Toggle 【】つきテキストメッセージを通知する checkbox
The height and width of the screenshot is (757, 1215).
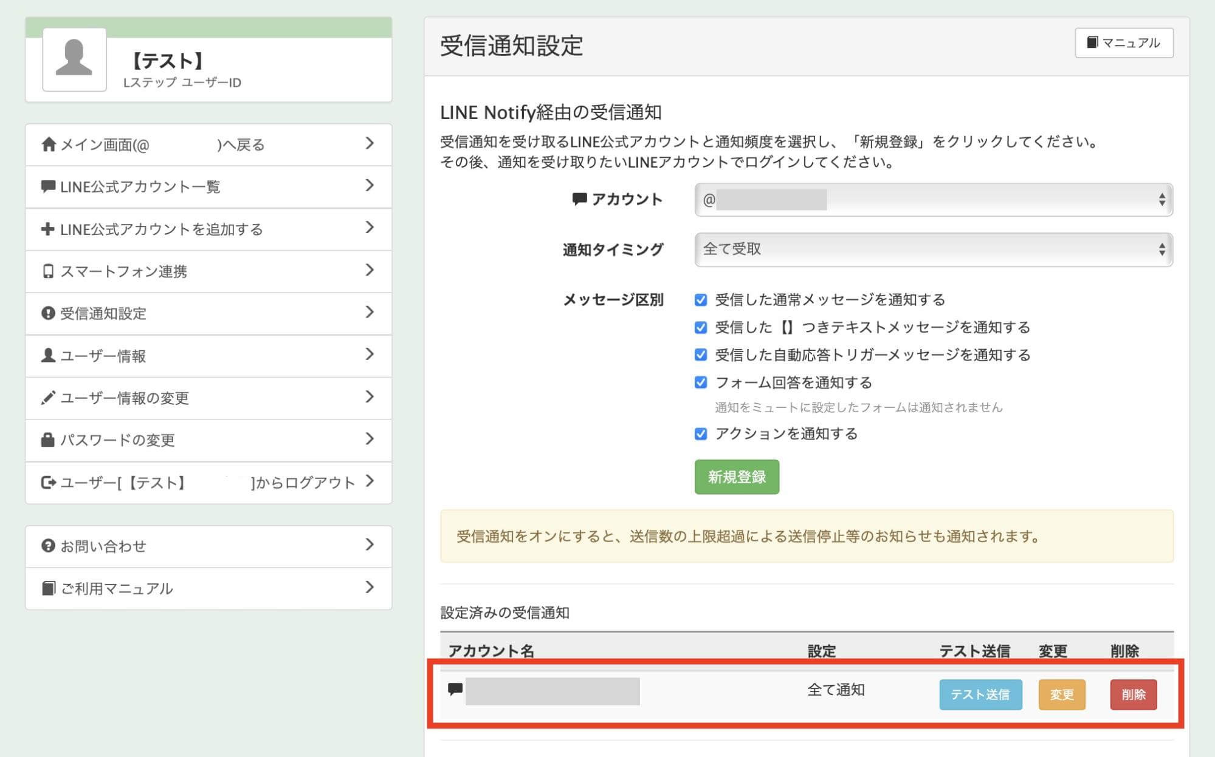pos(701,328)
